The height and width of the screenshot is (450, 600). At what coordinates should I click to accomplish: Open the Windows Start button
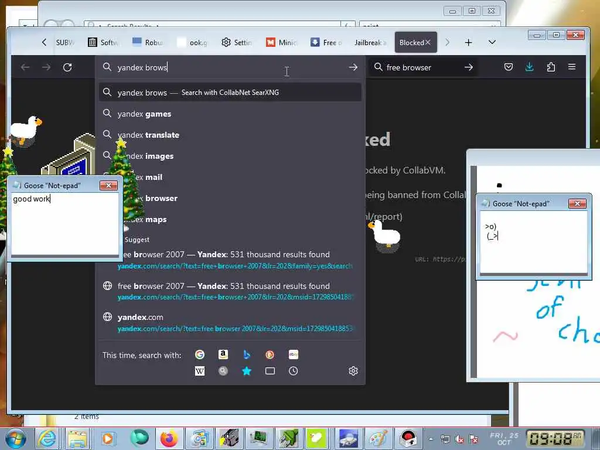(16, 438)
